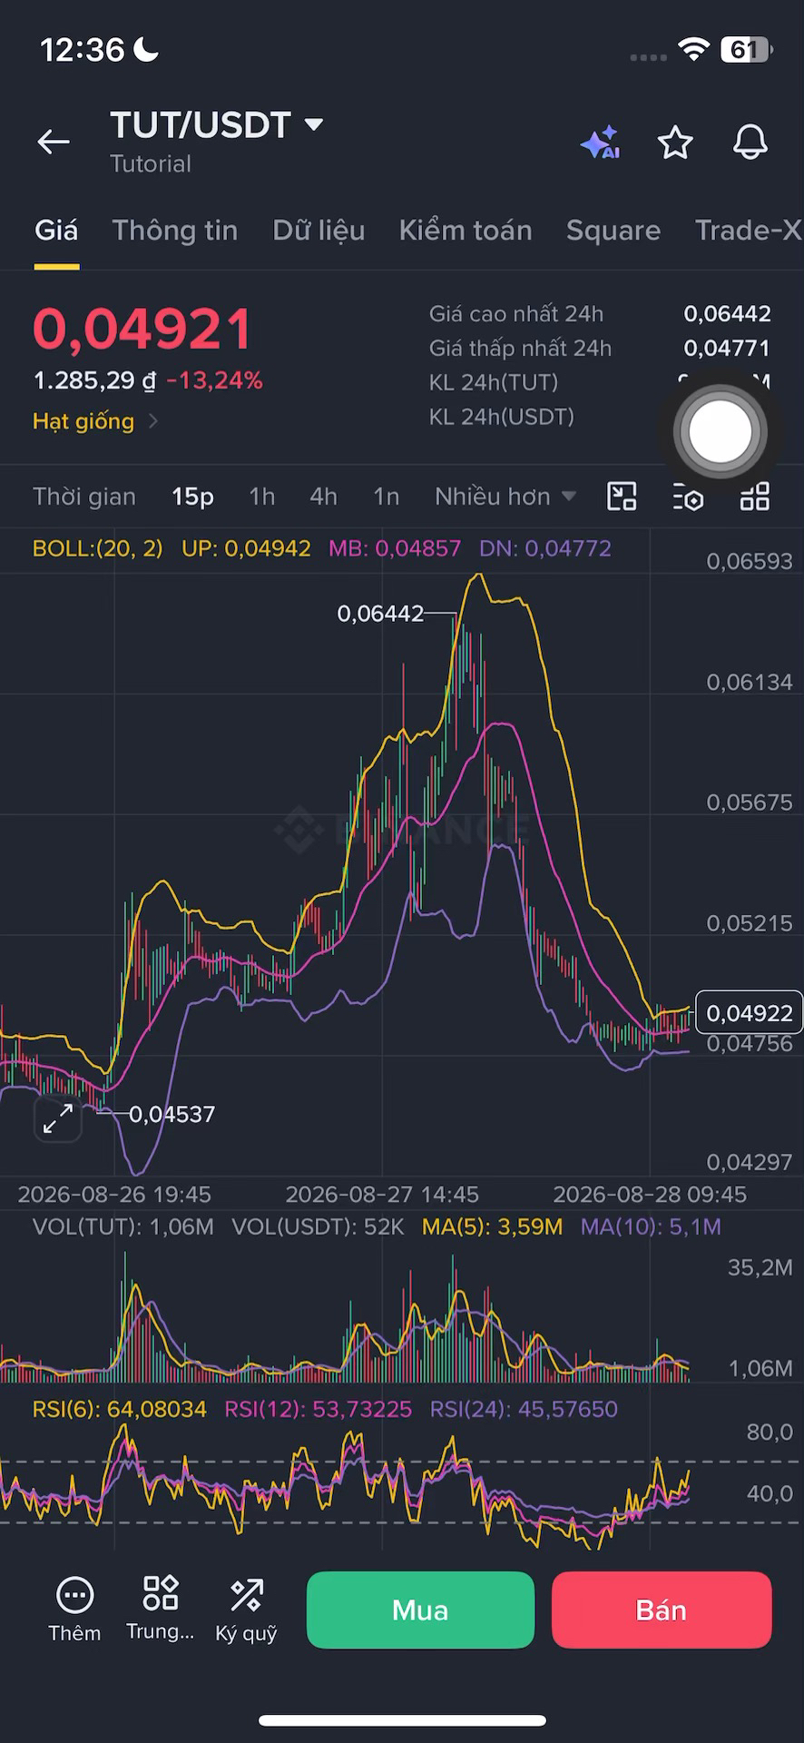
Task: Tap the RSI(12): 53,73225 label
Action: point(319,1409)
